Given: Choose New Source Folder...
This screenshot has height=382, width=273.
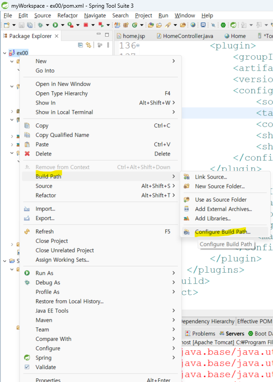Looking at the screenshot, I should tap(220, 186).
